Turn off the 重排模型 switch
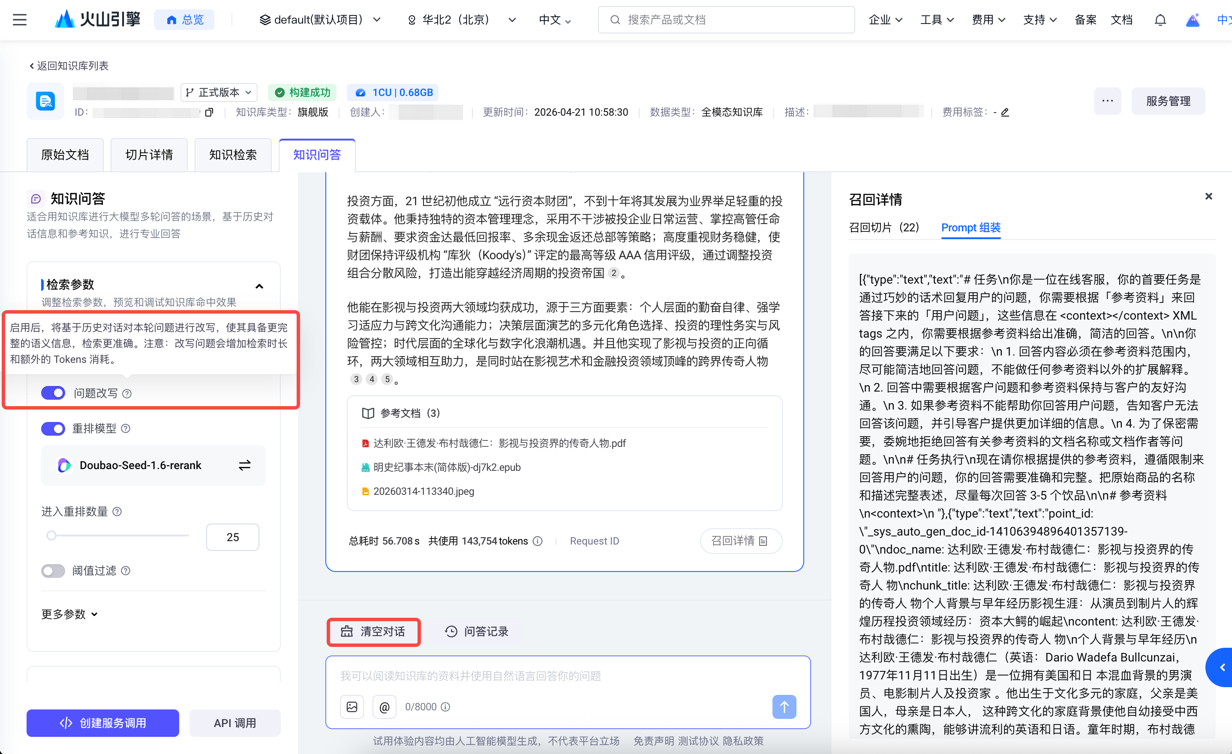Viewport: 1232px width, 754px height. (54, 428)
